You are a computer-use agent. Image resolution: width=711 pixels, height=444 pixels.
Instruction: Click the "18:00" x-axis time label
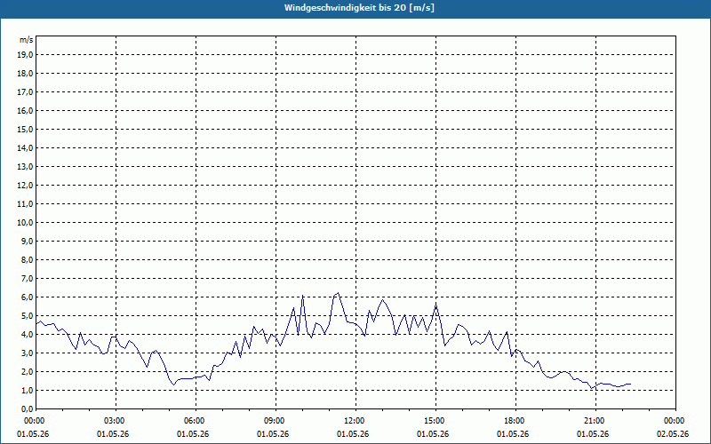[514, 421]
